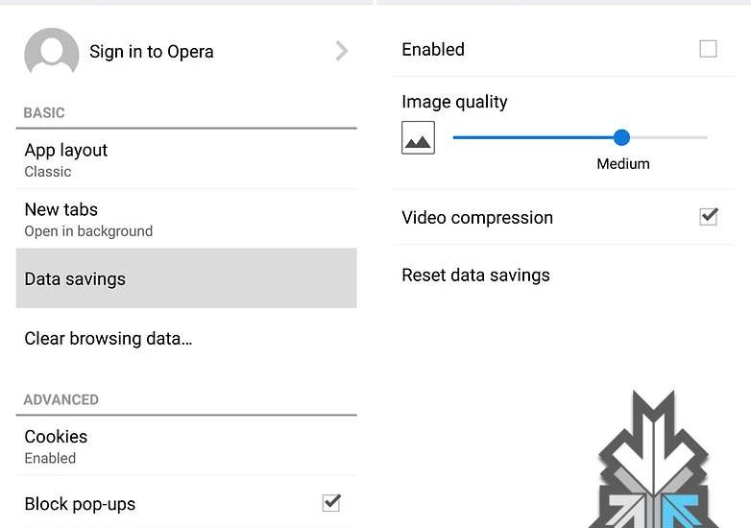Enable the data savings checkbox
The image size is (751, 528).
(708, 49)
